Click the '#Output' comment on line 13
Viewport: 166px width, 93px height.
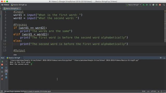(19, 51)
